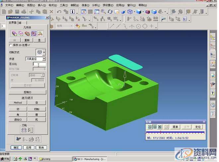The image size is (219, 162).
Task: Click the Undo arrow icon
Action: pos(59,12)
